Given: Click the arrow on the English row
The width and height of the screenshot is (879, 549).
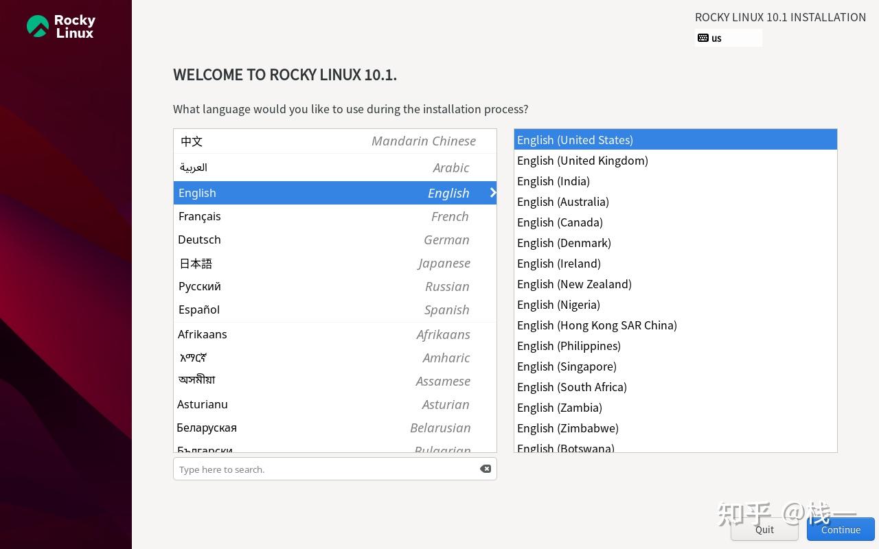Looking at the screenshot, I should pos(492,193).
